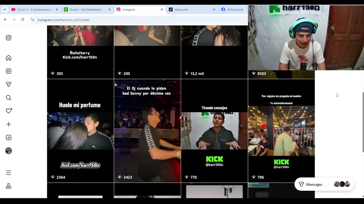View site information icon in address bar
Screen dimensions: 364x204
(33, 20)
